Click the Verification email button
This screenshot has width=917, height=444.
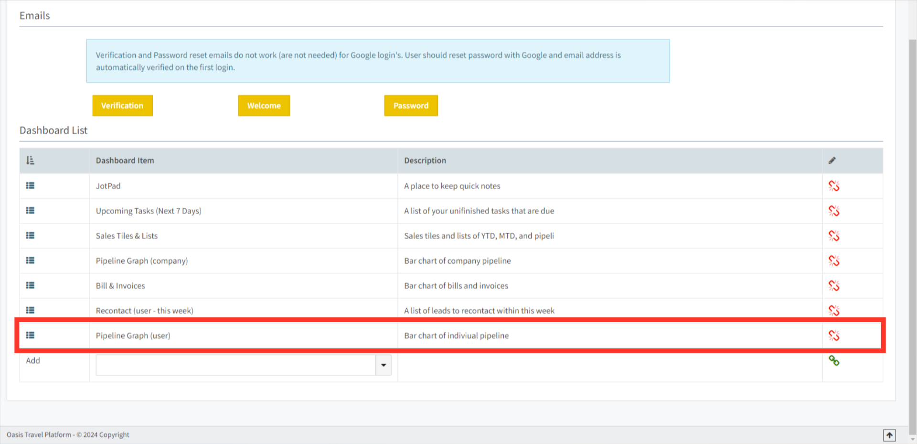pyautogui.click(x=122, y=106)
